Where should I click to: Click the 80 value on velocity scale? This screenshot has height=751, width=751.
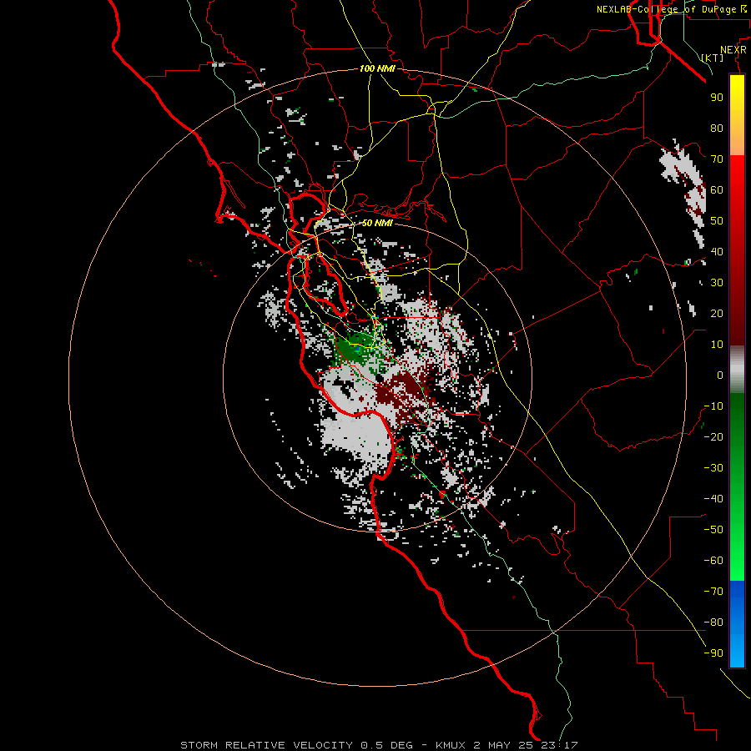coord(717,129)
